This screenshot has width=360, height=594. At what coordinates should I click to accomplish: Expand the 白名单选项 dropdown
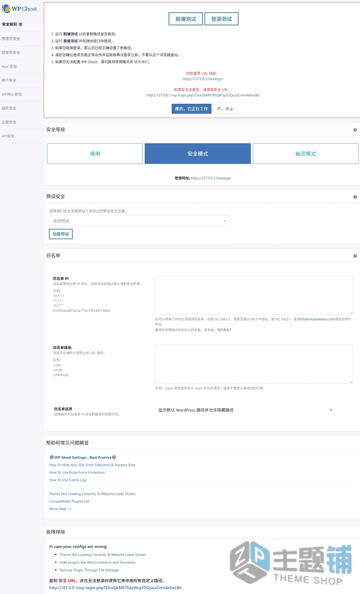[x=245, y=410]
